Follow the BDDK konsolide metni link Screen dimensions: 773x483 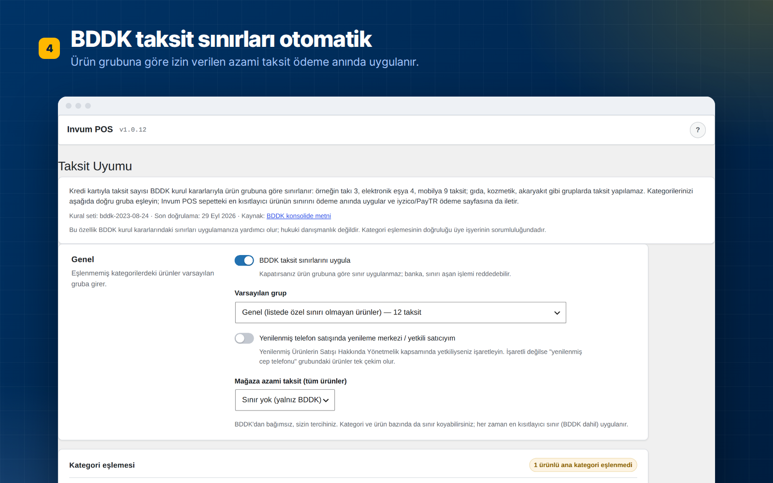299,216
